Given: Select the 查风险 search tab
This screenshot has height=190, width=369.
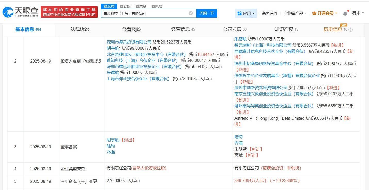Looking at the screenshot, I should (157, 6).
